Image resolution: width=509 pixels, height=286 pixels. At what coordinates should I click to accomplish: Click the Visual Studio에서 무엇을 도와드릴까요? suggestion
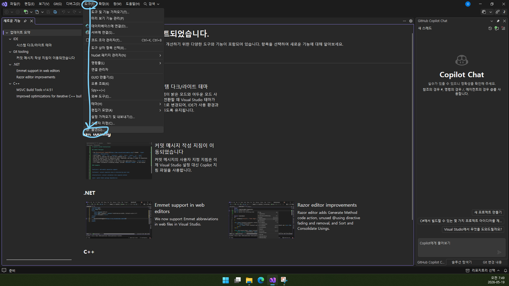pos(473,229)
